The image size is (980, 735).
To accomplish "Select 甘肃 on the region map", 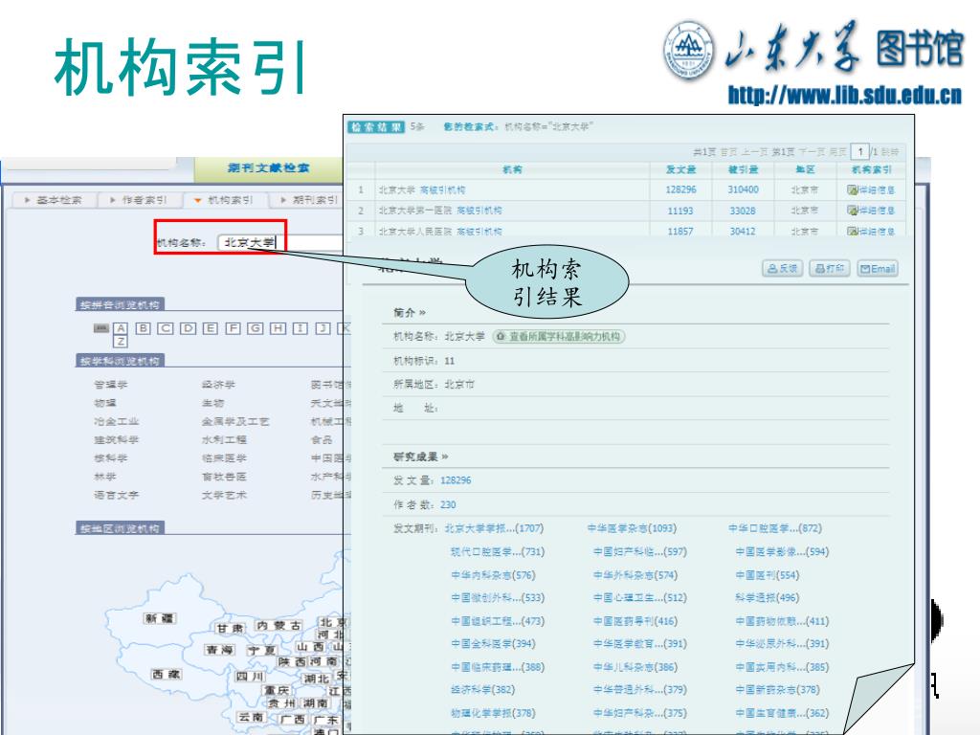I will [x=231, y=628].
